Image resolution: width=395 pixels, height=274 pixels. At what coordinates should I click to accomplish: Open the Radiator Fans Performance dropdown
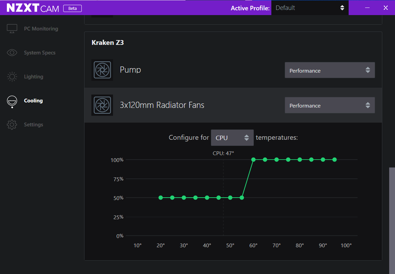[x=330, y=105]
